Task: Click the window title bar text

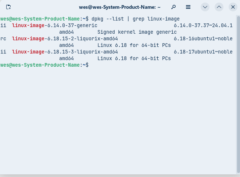Action: [x=120, y=7]
